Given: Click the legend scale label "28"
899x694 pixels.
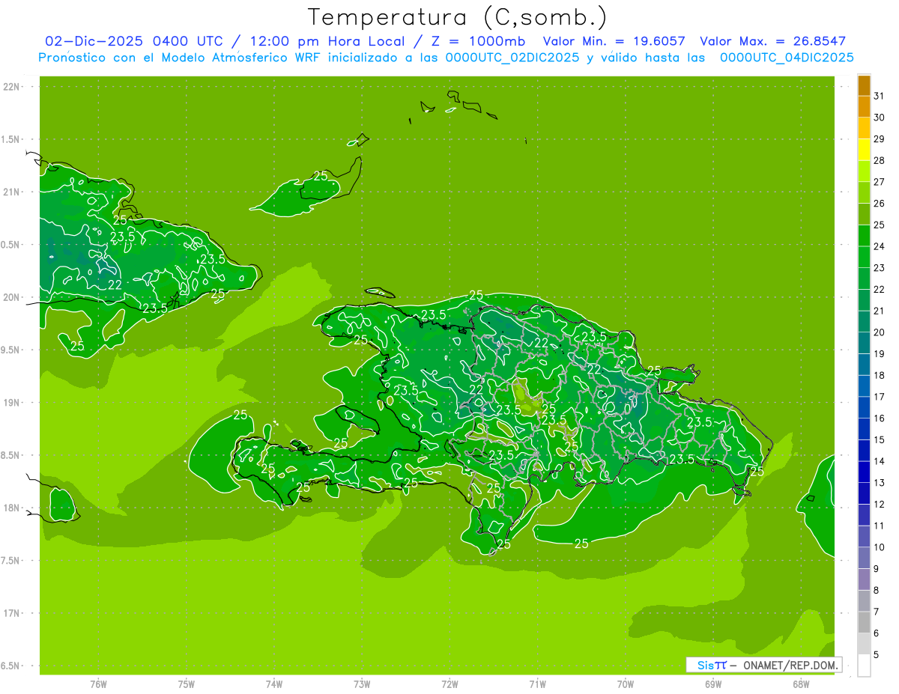Looking at the screenshot, I should [880, 160].
